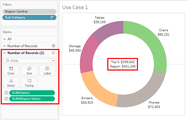
Task: Click the text label icon beside SUM(Sales)
Action: click(x=6, y=93)
